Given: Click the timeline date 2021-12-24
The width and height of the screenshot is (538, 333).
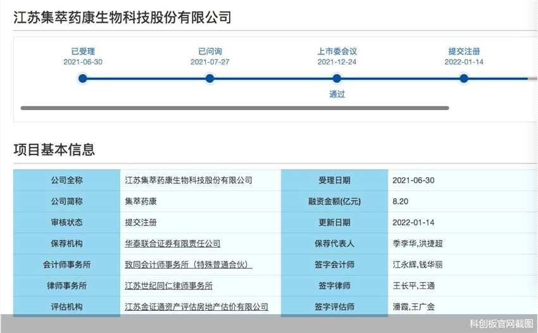Looking at the screenshot, I should click(x=337, y=62).
